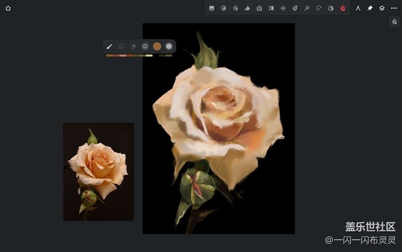The image size is (402, 252).
Task: Click the magic wand tool icon
Action: pyautogui.click(x=307, y=8)
